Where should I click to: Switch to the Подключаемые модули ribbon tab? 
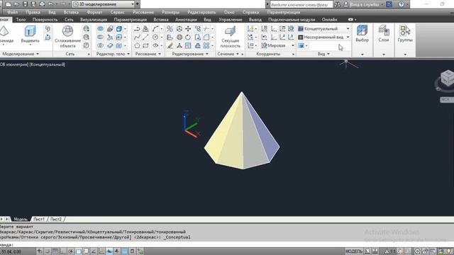pos(292,19)
